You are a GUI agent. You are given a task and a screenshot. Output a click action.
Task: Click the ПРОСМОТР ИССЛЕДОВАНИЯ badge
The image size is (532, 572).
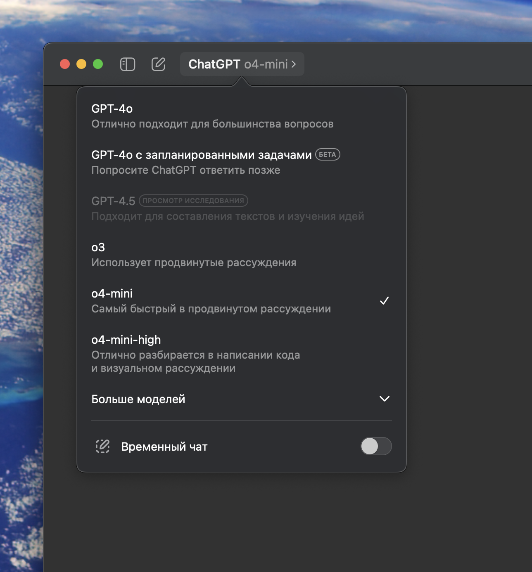click(x=193, y=201)
